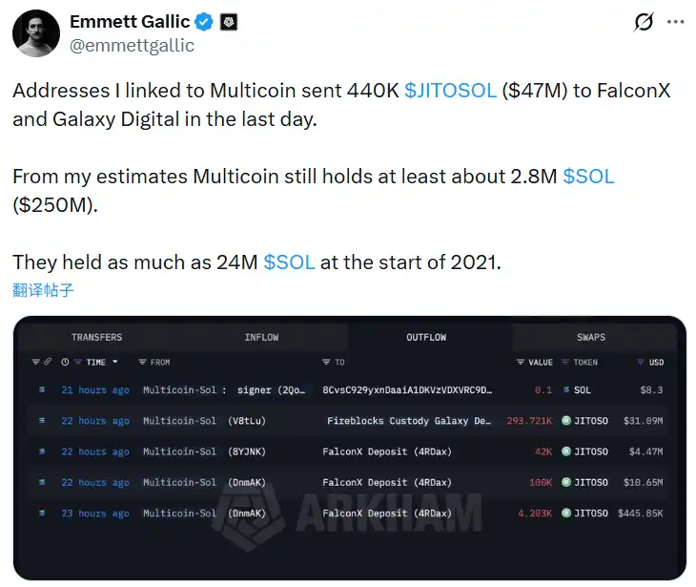Toggle the clock time-format icon
This screenshot has height=587, width=696.
[x=65, y=363]
